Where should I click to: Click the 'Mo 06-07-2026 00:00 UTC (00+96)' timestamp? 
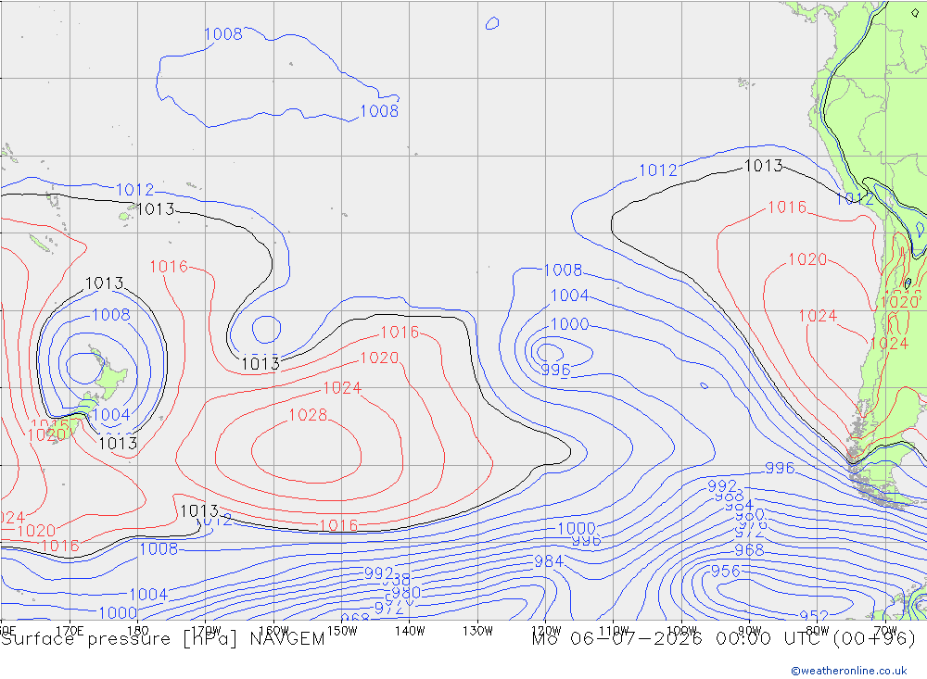(x=724, y=639)
